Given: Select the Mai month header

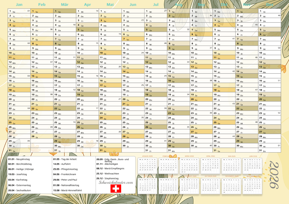Looking at the screenshot, I should (x=110, y=4).
